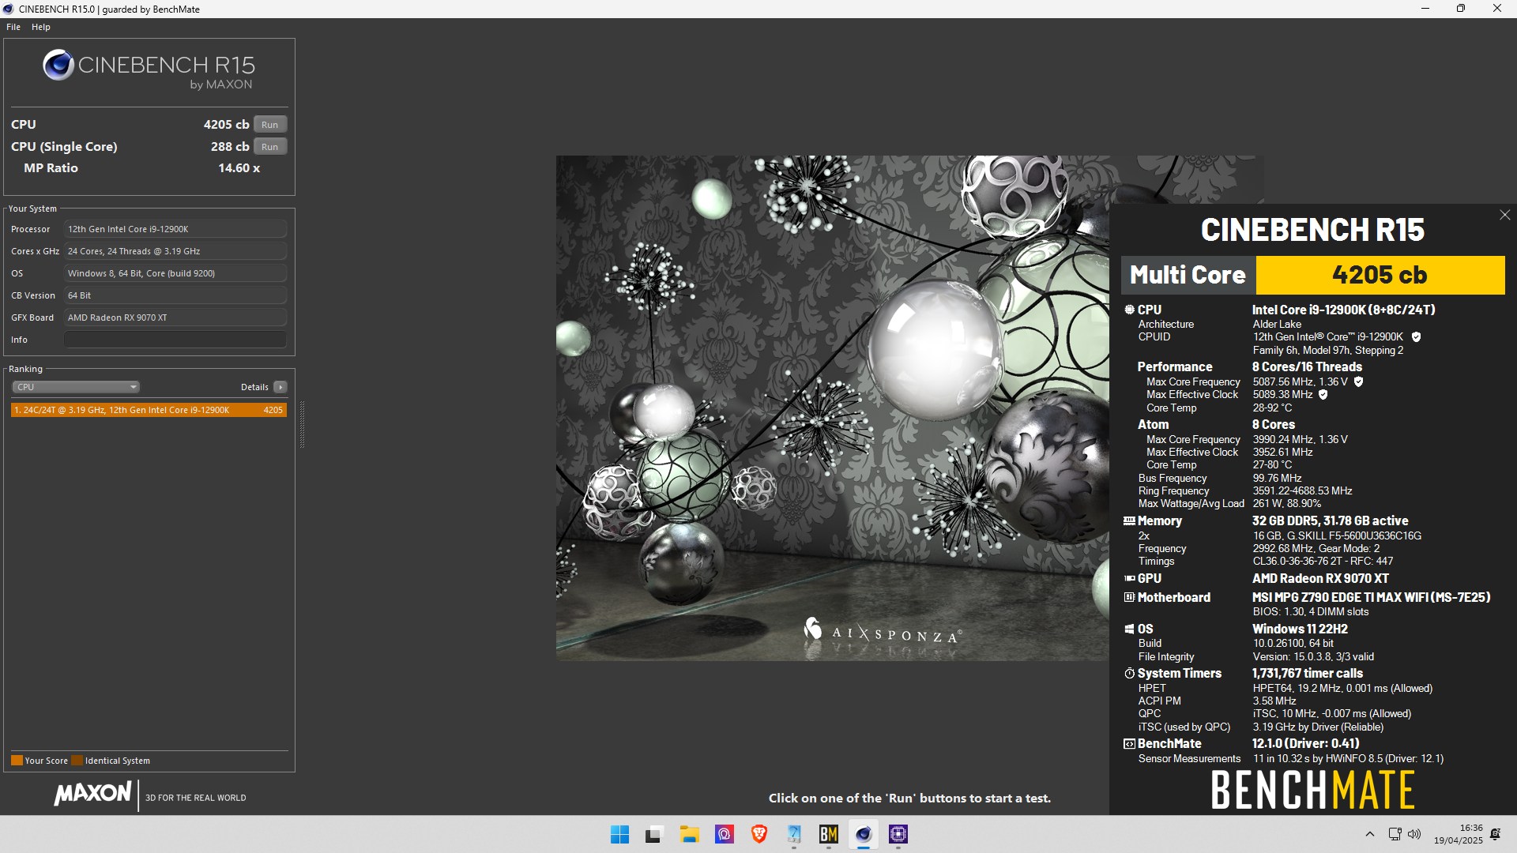Run the CPU multi-core test
The image size is (1517, 853).
tap(270, 125)
